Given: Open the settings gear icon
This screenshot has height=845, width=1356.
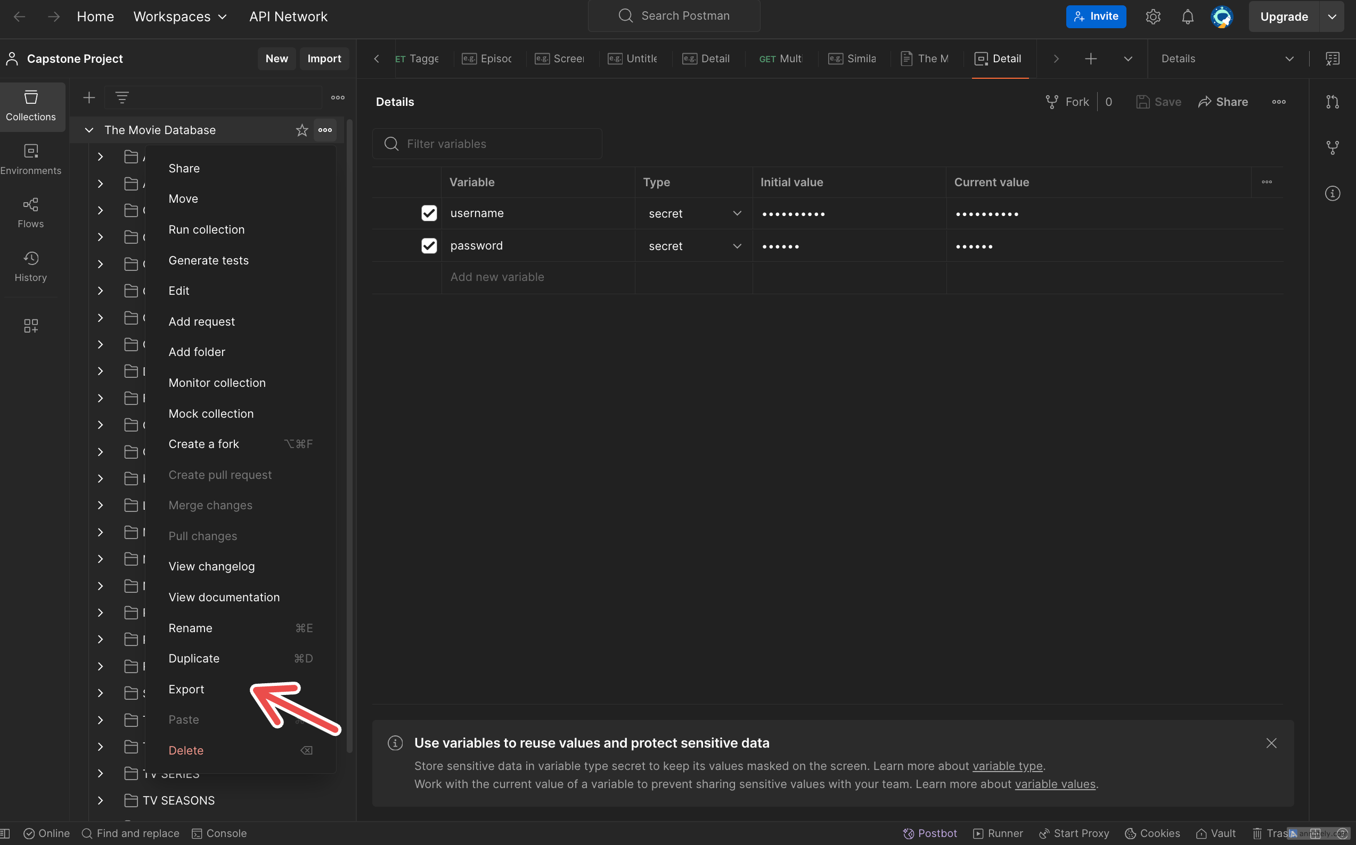Looking at the screenshot, I should coord(1153,17).
